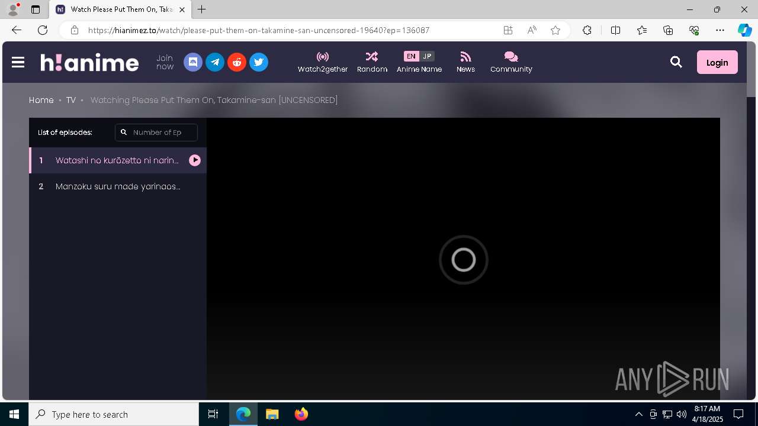The image size is (758, 426).
Task: Switch anime name to JP
Action: (x=427, y=56)
